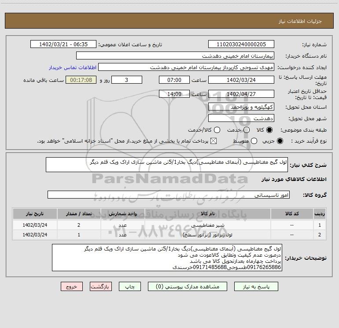Click the delivery city field دهدشت
The image size is (339, 328).
tap(241, 118)
